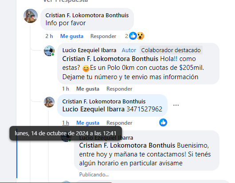
Task: Reply to the 'Info por favor' comment
Action: [x=103, y=36]
